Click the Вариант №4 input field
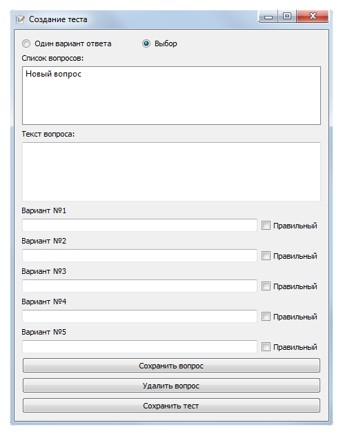Viewport: 343px width, 434px height. click(x=139, y=317)
